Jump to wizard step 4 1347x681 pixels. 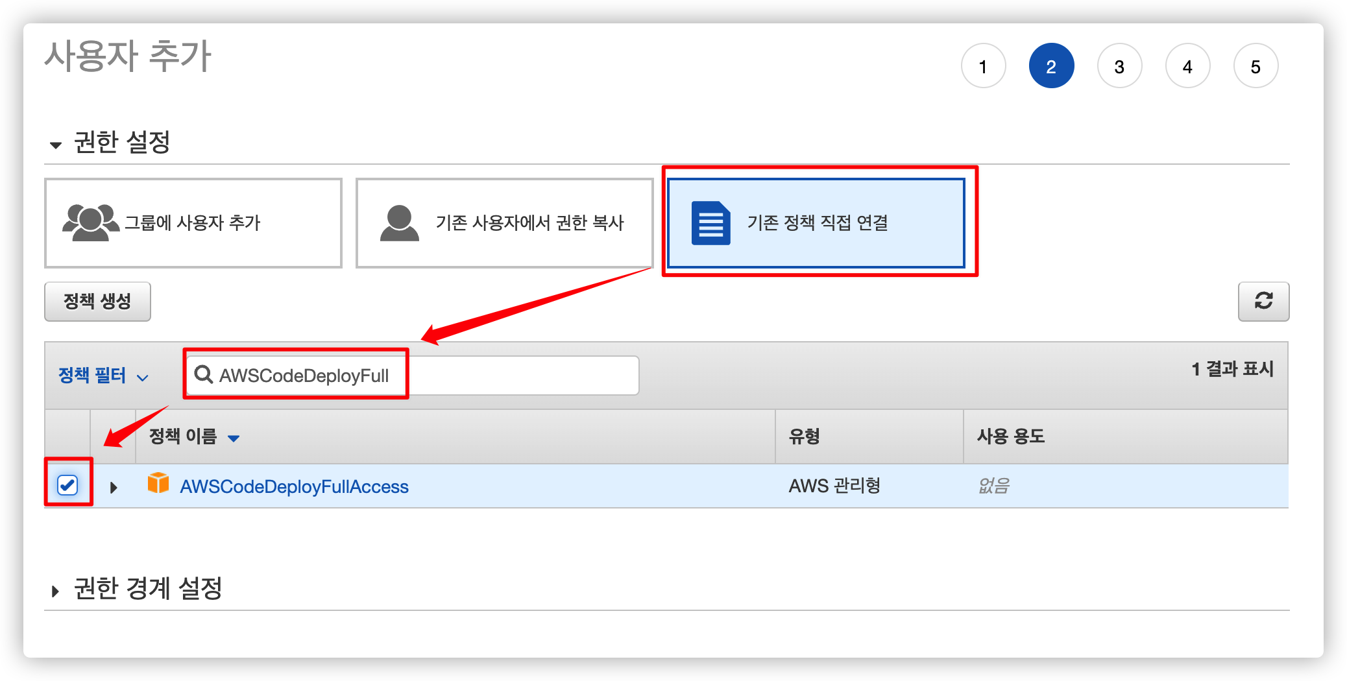point(1187,66)
